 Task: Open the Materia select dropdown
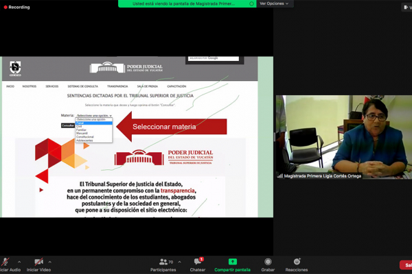pos(94,115)
